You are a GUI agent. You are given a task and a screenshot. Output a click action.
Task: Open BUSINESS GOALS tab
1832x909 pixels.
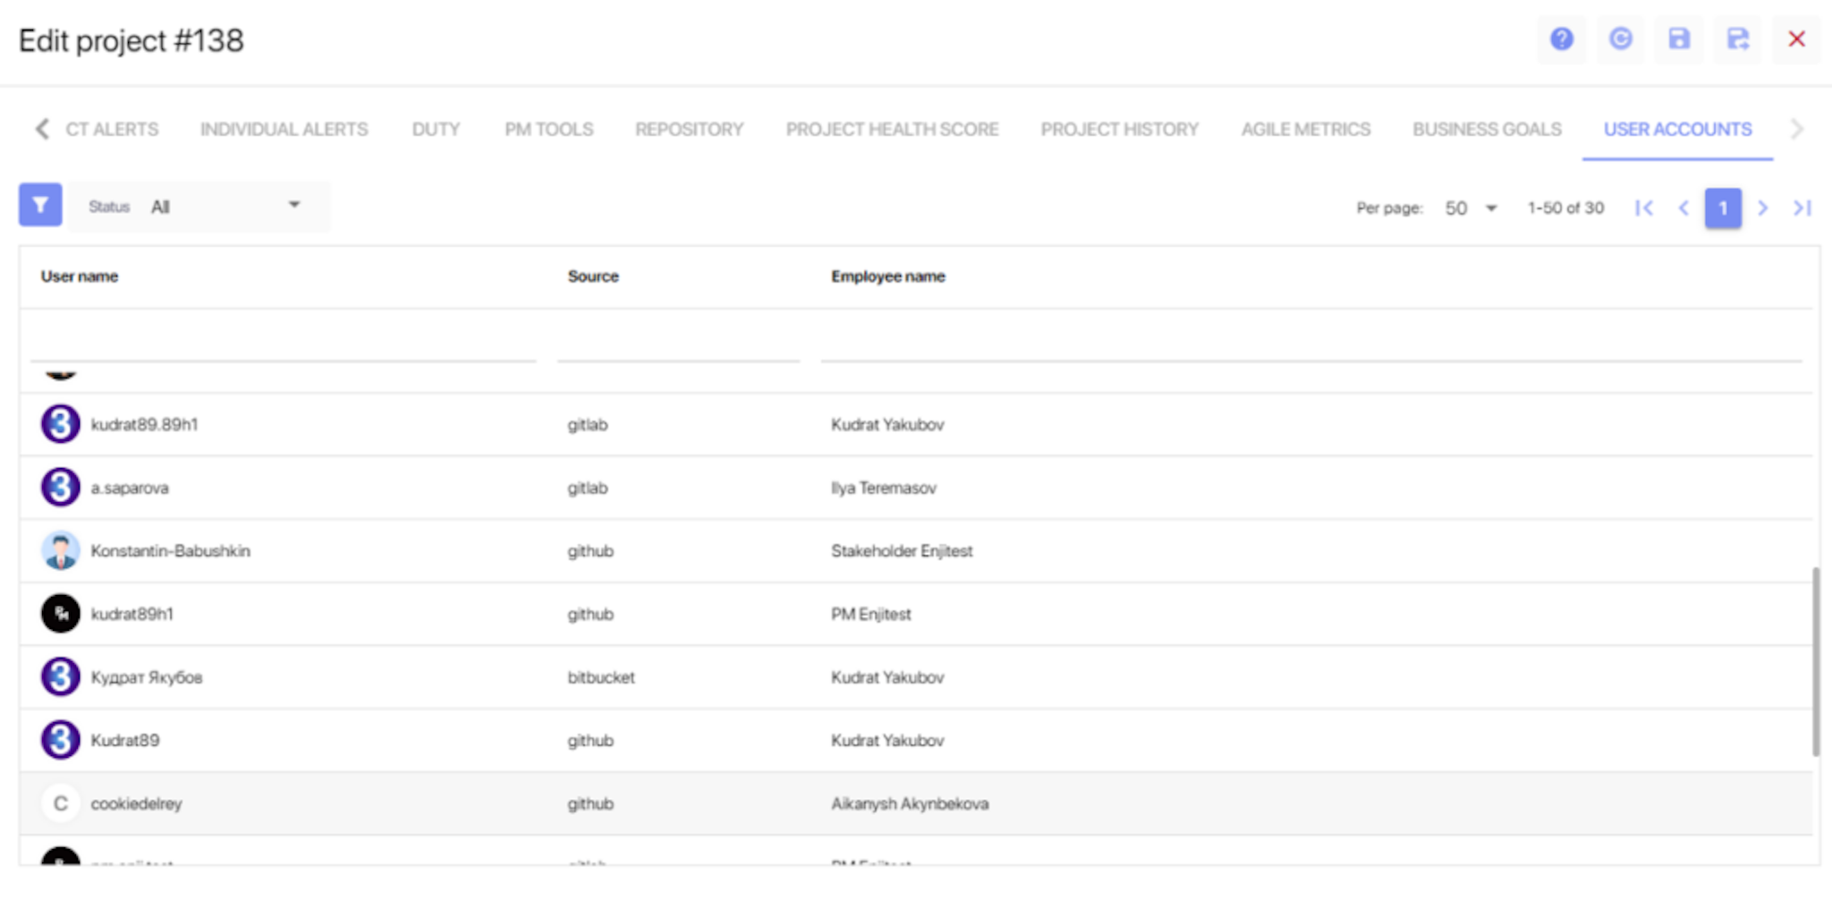click(1487, 130)
